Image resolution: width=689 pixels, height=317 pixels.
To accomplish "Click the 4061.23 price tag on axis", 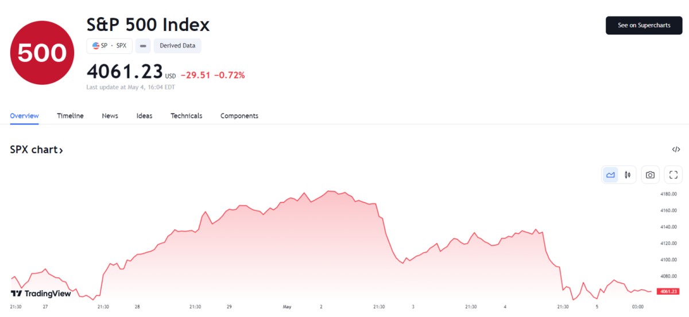I will click(x=668, y=291).
